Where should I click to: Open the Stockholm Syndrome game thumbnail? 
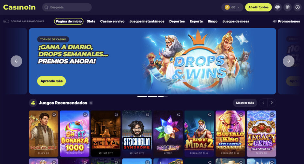pos(137,133)
